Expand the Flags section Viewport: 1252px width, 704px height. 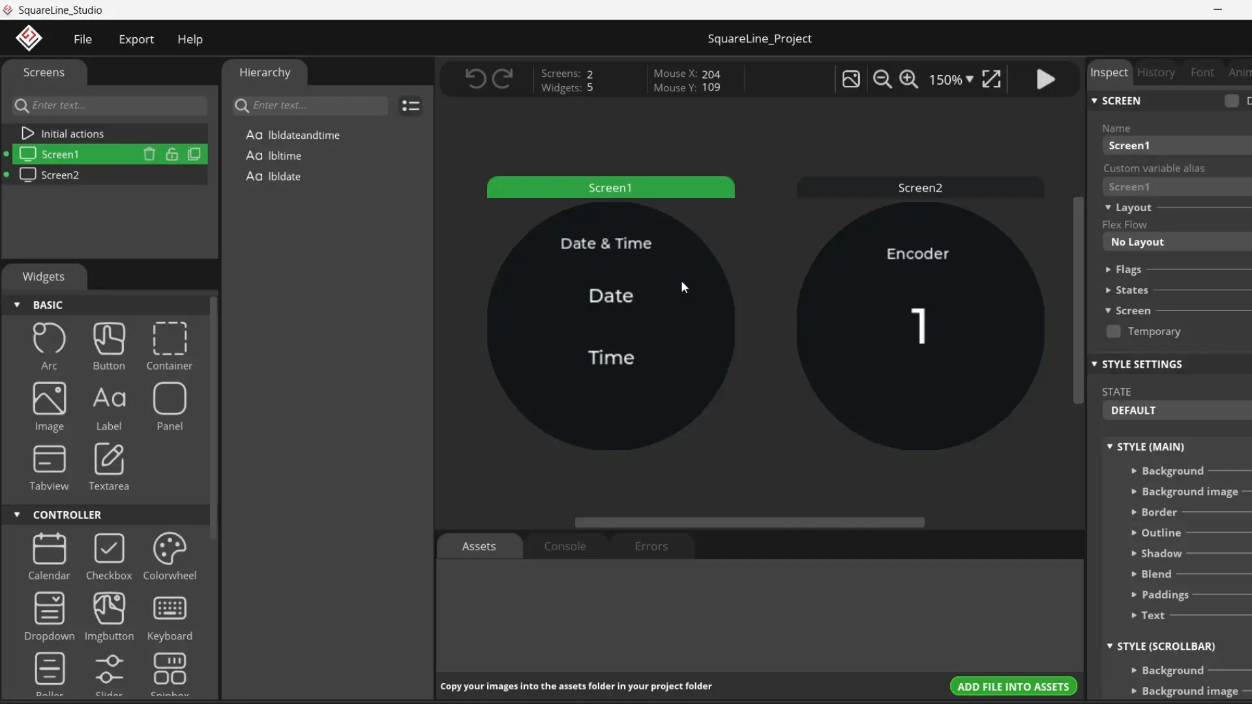(x=1127, y=269)
